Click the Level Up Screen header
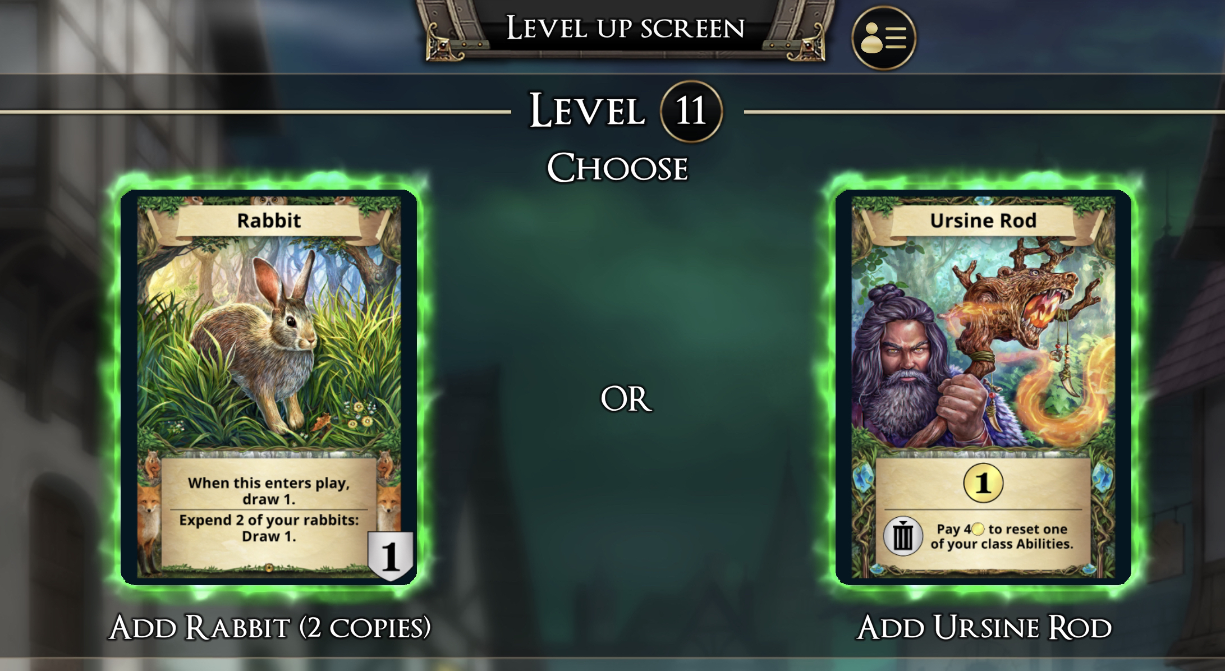1225x671 pixels. click(625, 28)
